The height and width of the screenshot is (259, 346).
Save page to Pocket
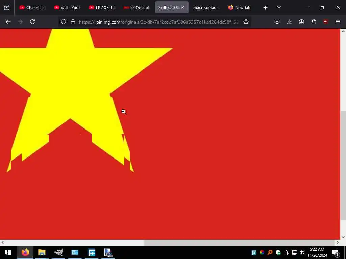[x=277, y=22]
